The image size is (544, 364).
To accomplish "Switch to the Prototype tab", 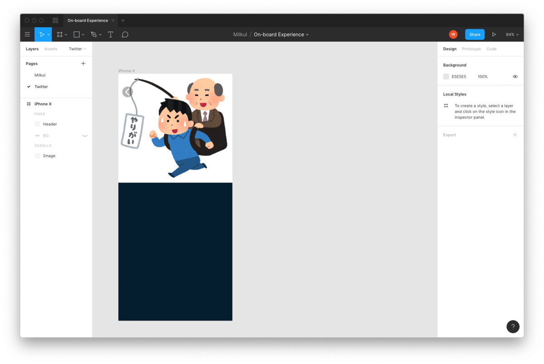I will click(x=471, y=49).
